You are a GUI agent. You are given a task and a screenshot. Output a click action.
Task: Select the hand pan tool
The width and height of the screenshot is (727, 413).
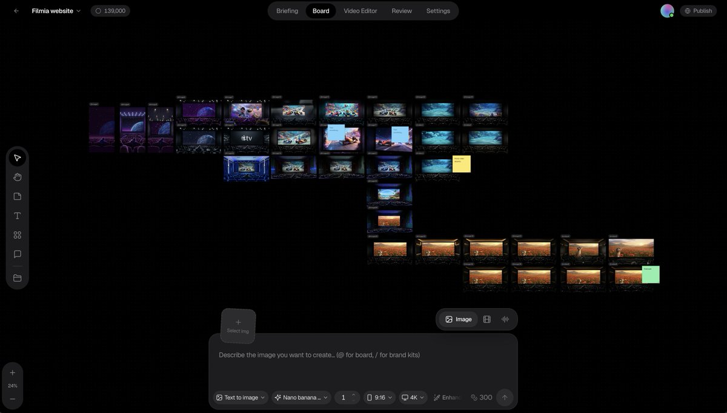[x=18, y=177]
